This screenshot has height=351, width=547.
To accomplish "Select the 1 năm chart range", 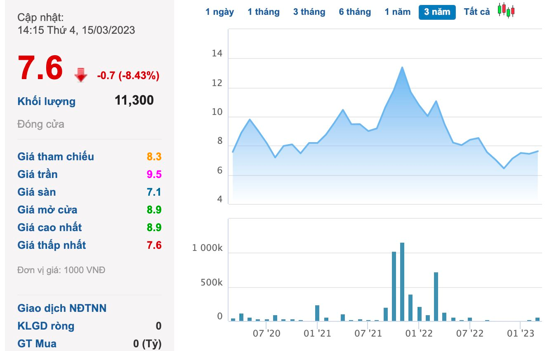I will [398, 12].
